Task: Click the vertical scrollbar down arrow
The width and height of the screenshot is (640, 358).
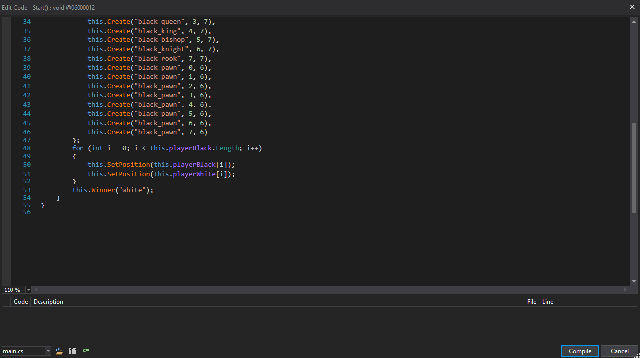Action: click(634, 281)
